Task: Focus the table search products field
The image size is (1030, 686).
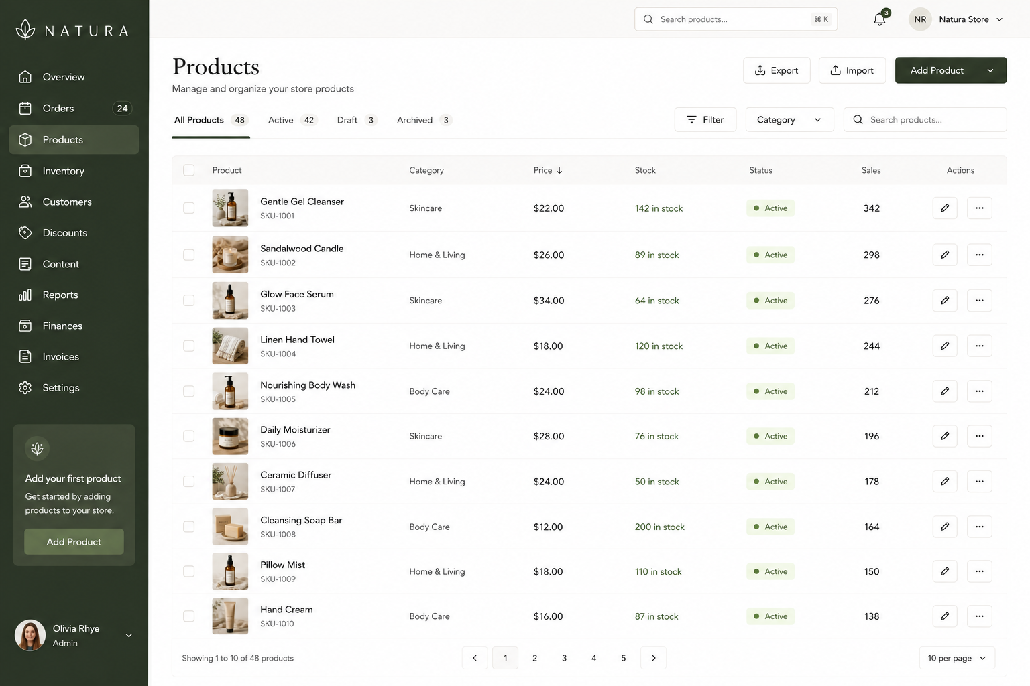Action: 925,119
